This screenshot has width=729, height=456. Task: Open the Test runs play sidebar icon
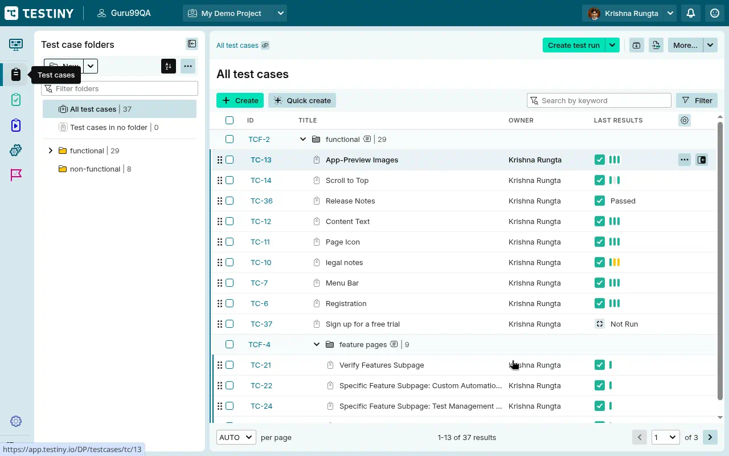pos(16,125)
